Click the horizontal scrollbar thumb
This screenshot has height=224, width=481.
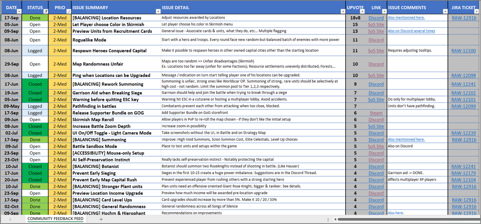404,219
